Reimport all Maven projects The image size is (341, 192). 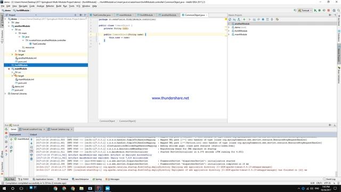(x=230, y=19)
